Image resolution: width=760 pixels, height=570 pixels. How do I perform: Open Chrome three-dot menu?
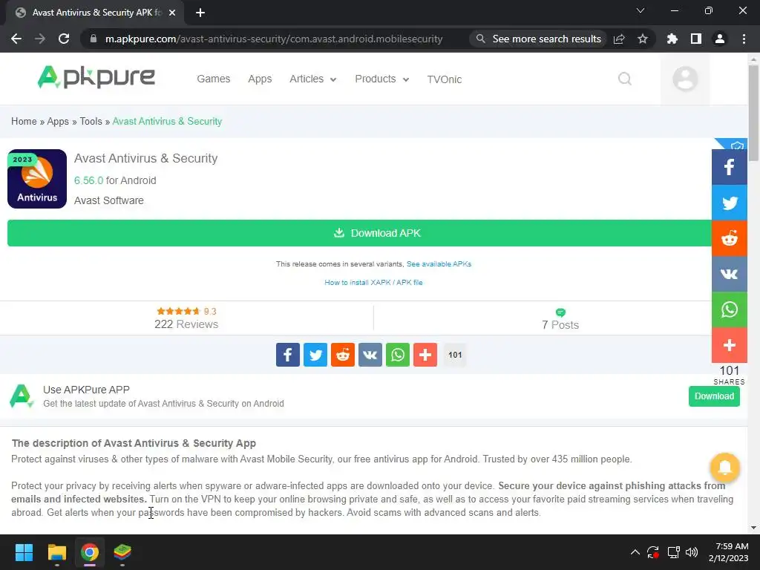(x=744, y=39)
